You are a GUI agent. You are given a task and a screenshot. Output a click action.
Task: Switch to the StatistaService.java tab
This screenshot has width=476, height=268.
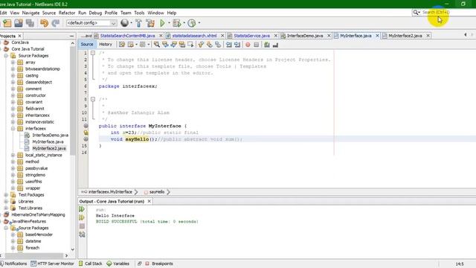click(x=251, y=36)
